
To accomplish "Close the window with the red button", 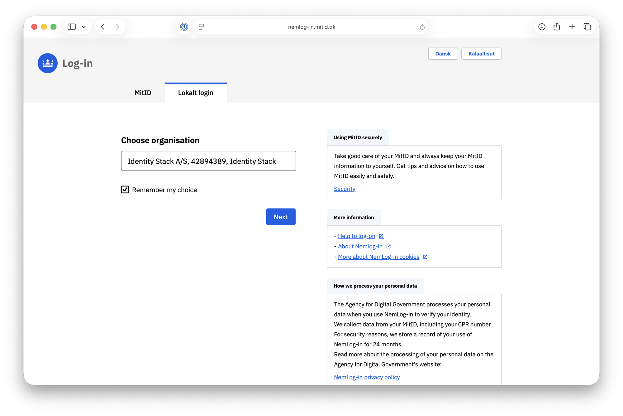I will (34, 27).
